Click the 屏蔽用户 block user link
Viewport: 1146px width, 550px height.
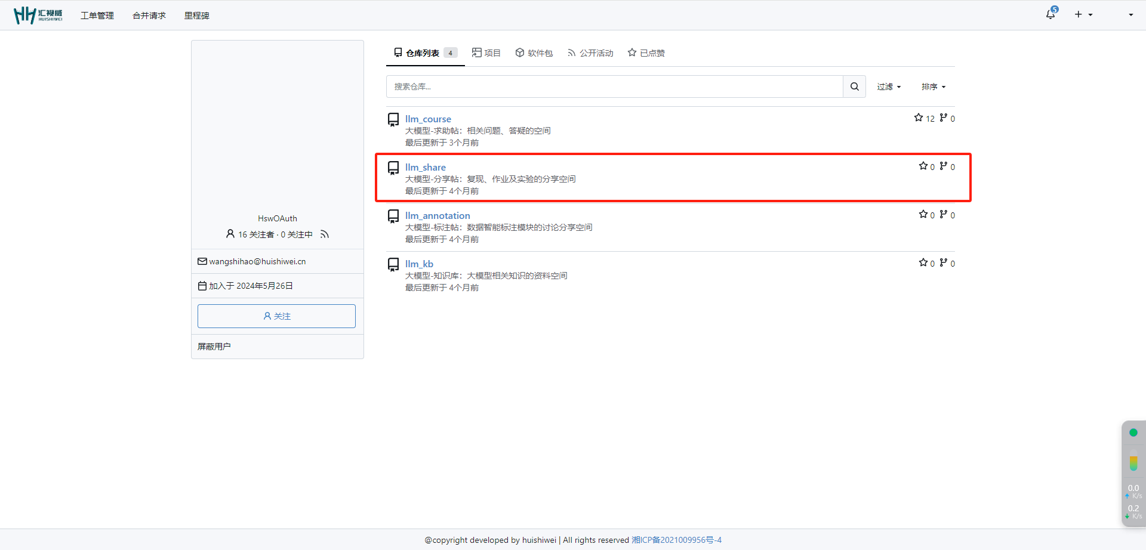214,347
